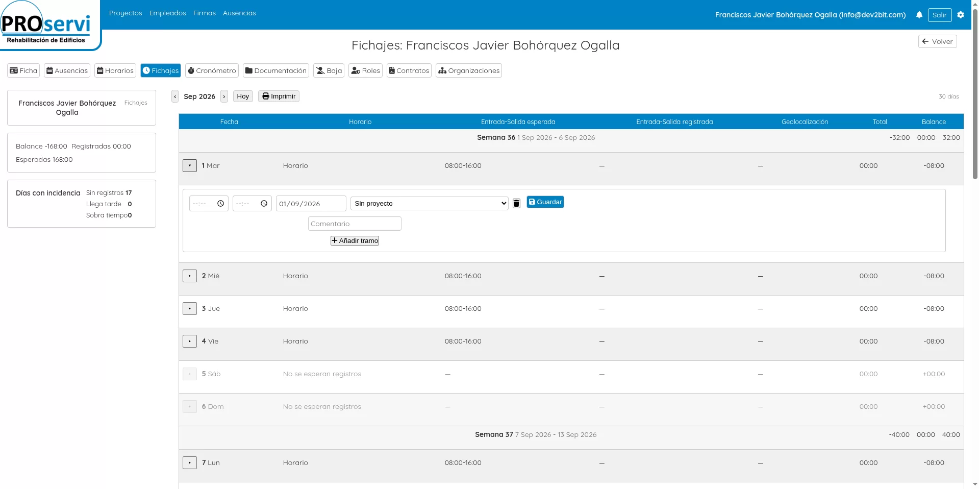The image size is (979, 489).
Task: Open Firmas in the top menu
Action: pyautogui.click(x=205, y=13)
